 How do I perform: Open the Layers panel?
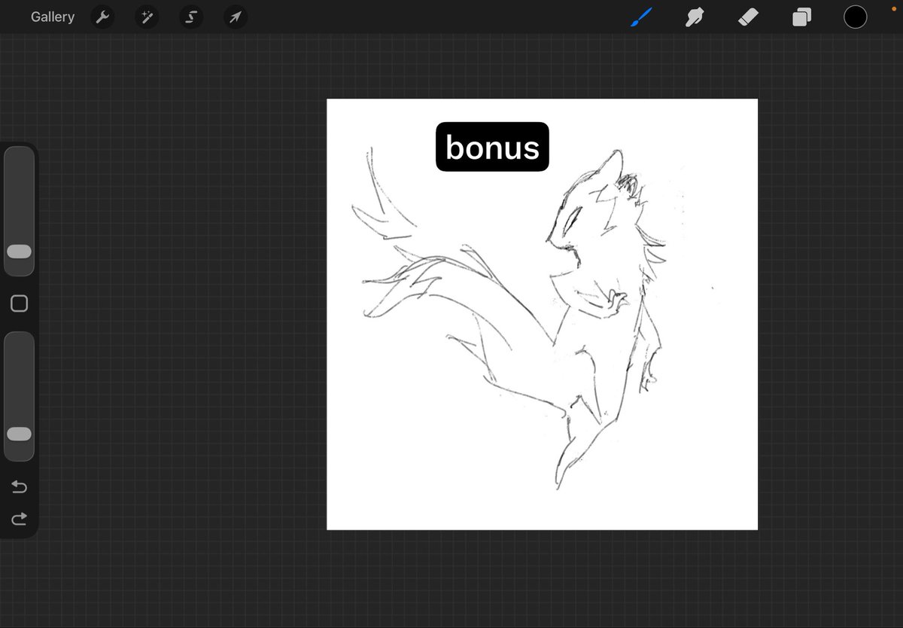[801, 17]
